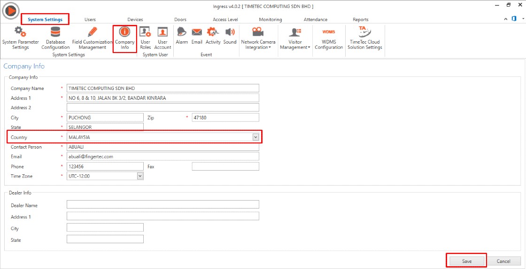Click the Company Info page heading
Viewport: 526px width, 269px height.
click(x=24, y=66)
